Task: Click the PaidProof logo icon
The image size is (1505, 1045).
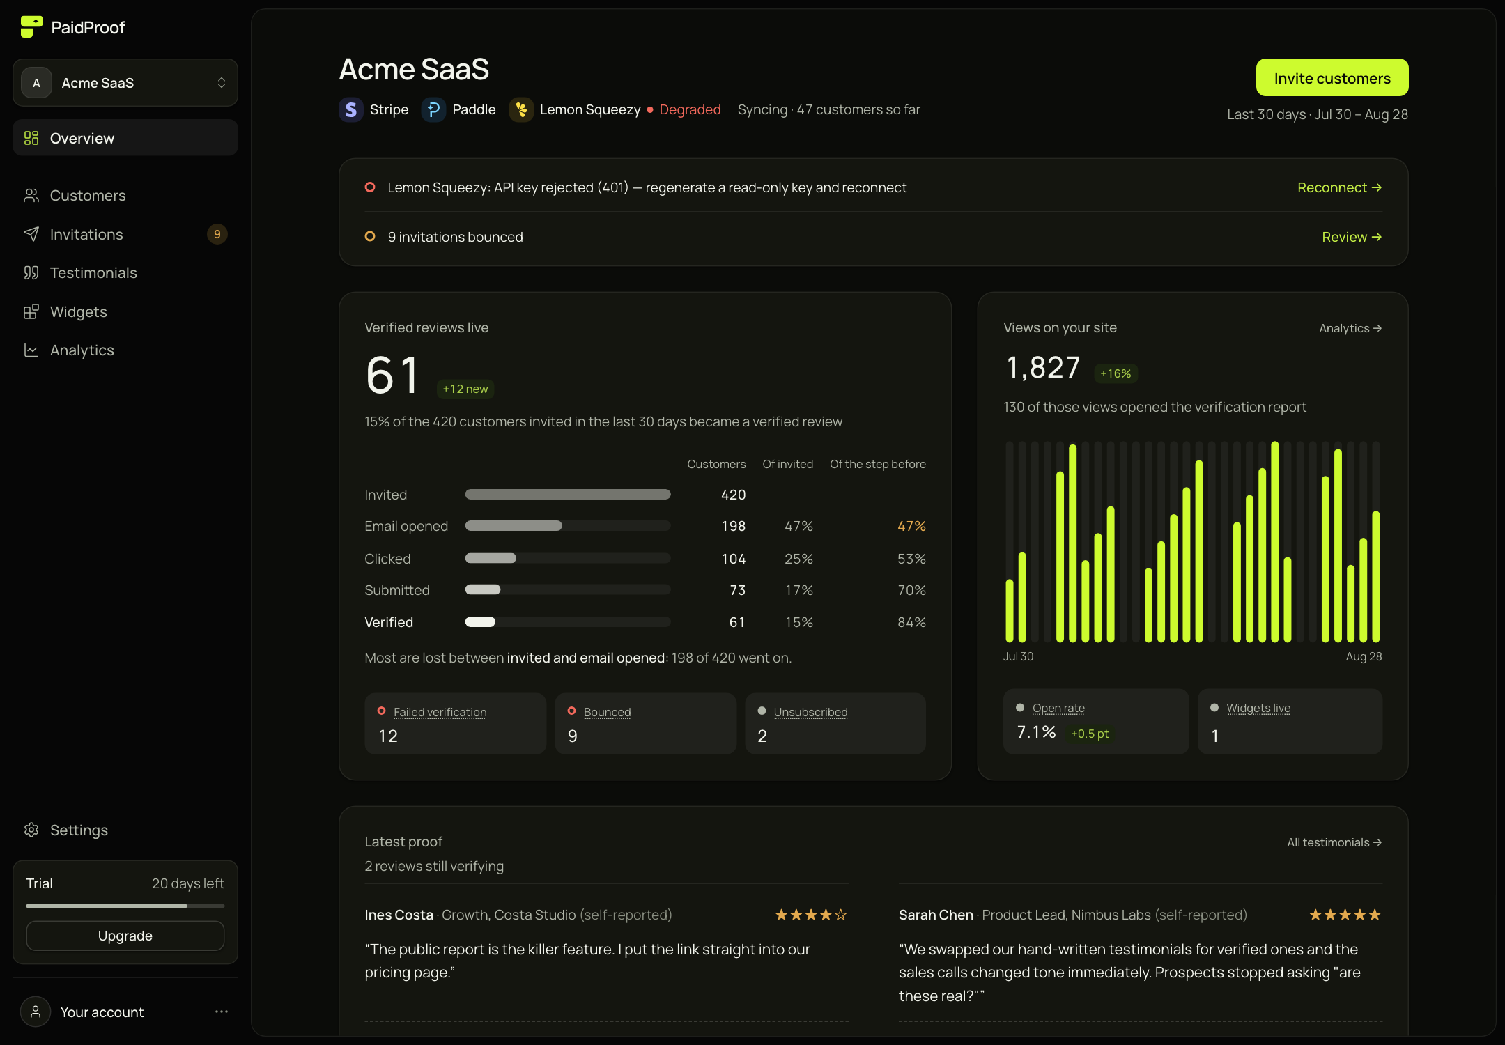Action: tap(31, 26)
